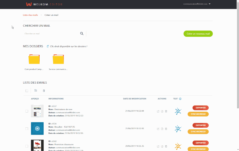This screenshot has width=239, height=151.
Task: Edit email Brouillon - 1561107125 icon
Action: click(158, 129)
